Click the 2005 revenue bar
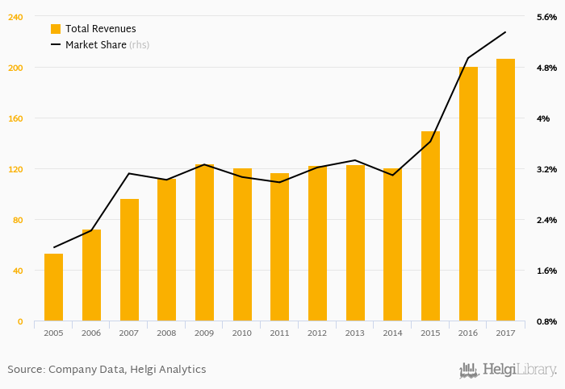 pyautogui.click(x=53, y=288)
